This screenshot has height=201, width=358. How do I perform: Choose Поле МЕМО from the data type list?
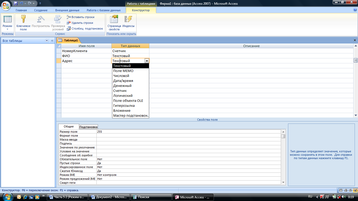click(131, 71)
